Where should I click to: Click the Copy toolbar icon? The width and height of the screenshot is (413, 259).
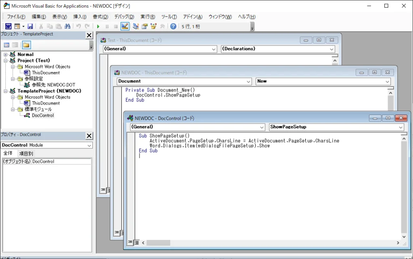tap(50, 26)
